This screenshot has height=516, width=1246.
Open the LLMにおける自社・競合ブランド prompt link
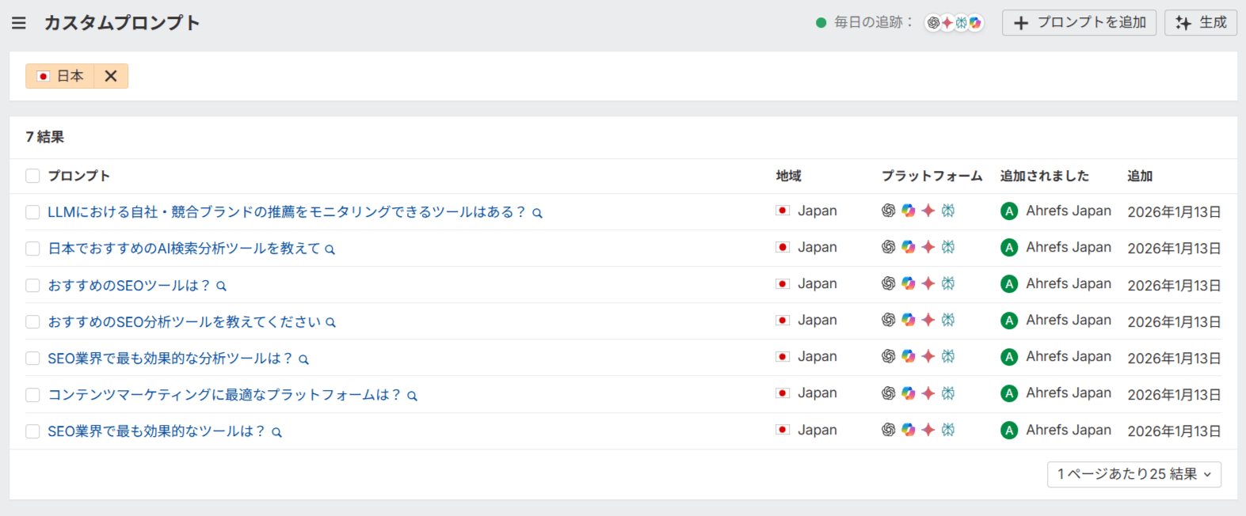coord(286,212)
